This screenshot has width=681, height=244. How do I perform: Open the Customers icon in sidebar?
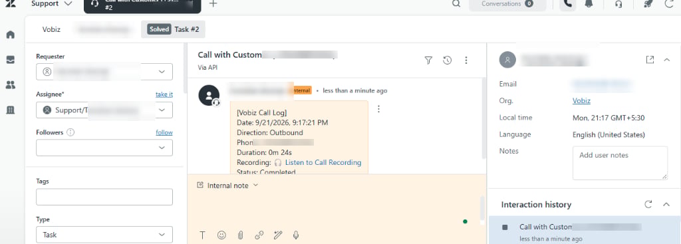[11, 85]
